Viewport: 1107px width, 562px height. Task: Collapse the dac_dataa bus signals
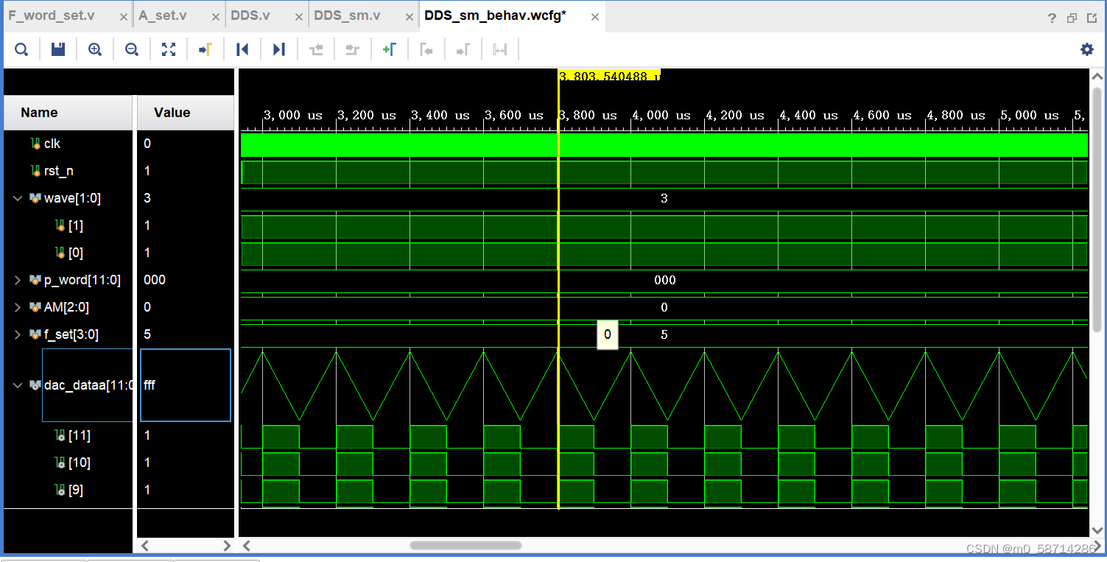tap(18, 385)
